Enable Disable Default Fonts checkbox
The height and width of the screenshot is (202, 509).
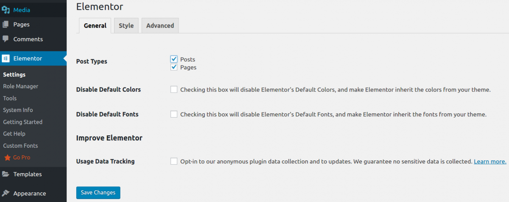click(174, 114)
